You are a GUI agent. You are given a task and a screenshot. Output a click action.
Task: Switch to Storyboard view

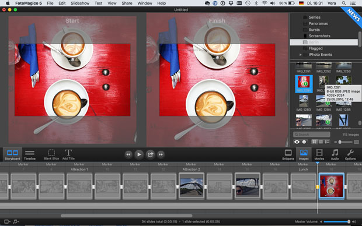pos(12,154)
